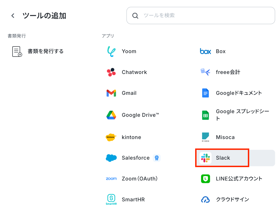The image size is (276, 213).
Task: Select Google Drive™ label
Action: click(x=140, y=115)
